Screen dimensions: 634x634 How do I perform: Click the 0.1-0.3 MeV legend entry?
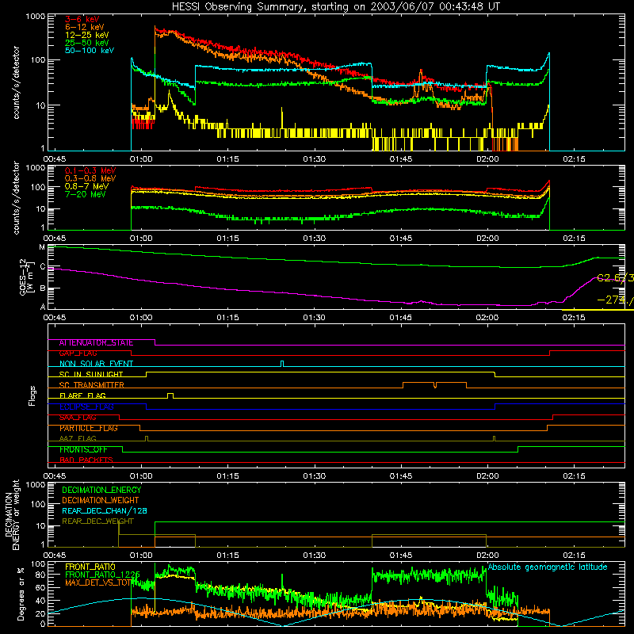pyautogui.click(x=90, y=170)
